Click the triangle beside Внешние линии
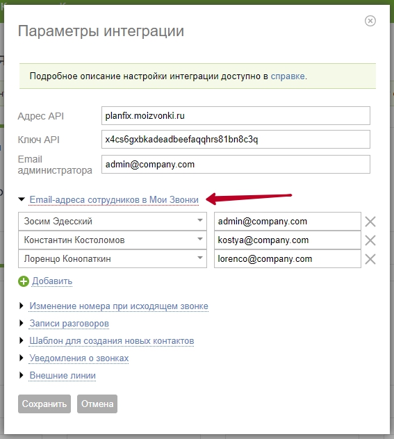 tap(22, 375)
